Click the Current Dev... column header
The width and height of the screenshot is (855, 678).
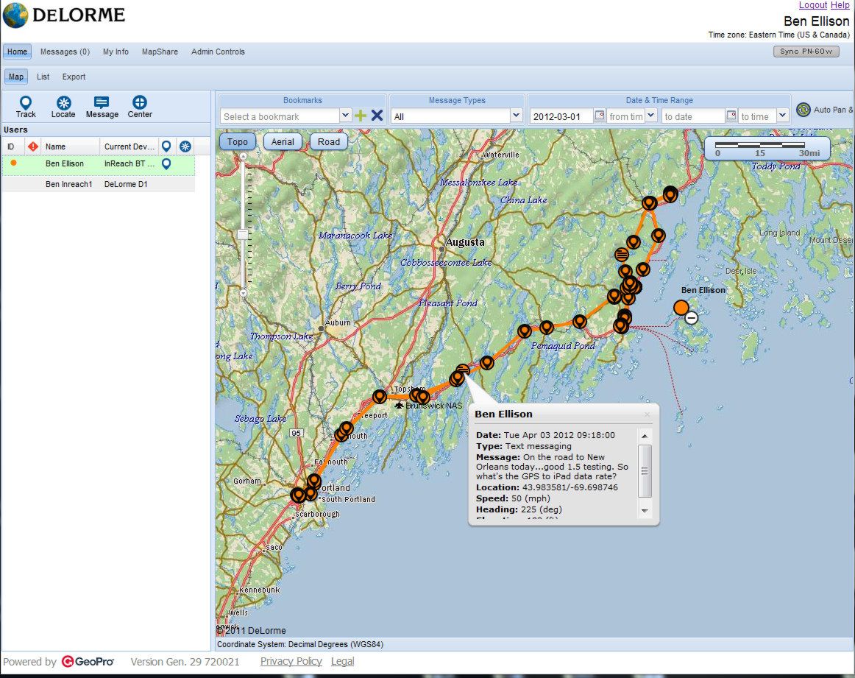pos(130,146)
